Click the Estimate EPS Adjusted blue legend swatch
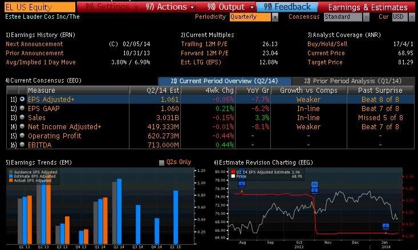Image resolution: width=418 pixels, height=250 pixels. [11, 176]
